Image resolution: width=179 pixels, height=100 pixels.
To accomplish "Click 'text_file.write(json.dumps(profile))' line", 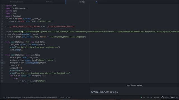I will point(29,45).
